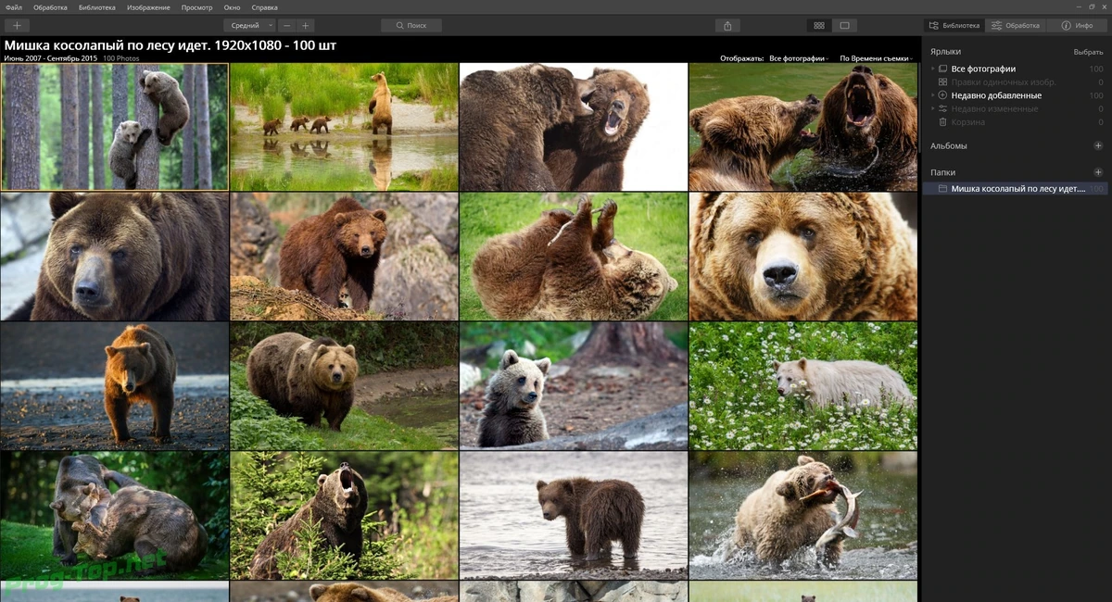Click the Недавно добавленные plus-circle icon
This screenshot has height=602, width=1112.
pos(942,95)
